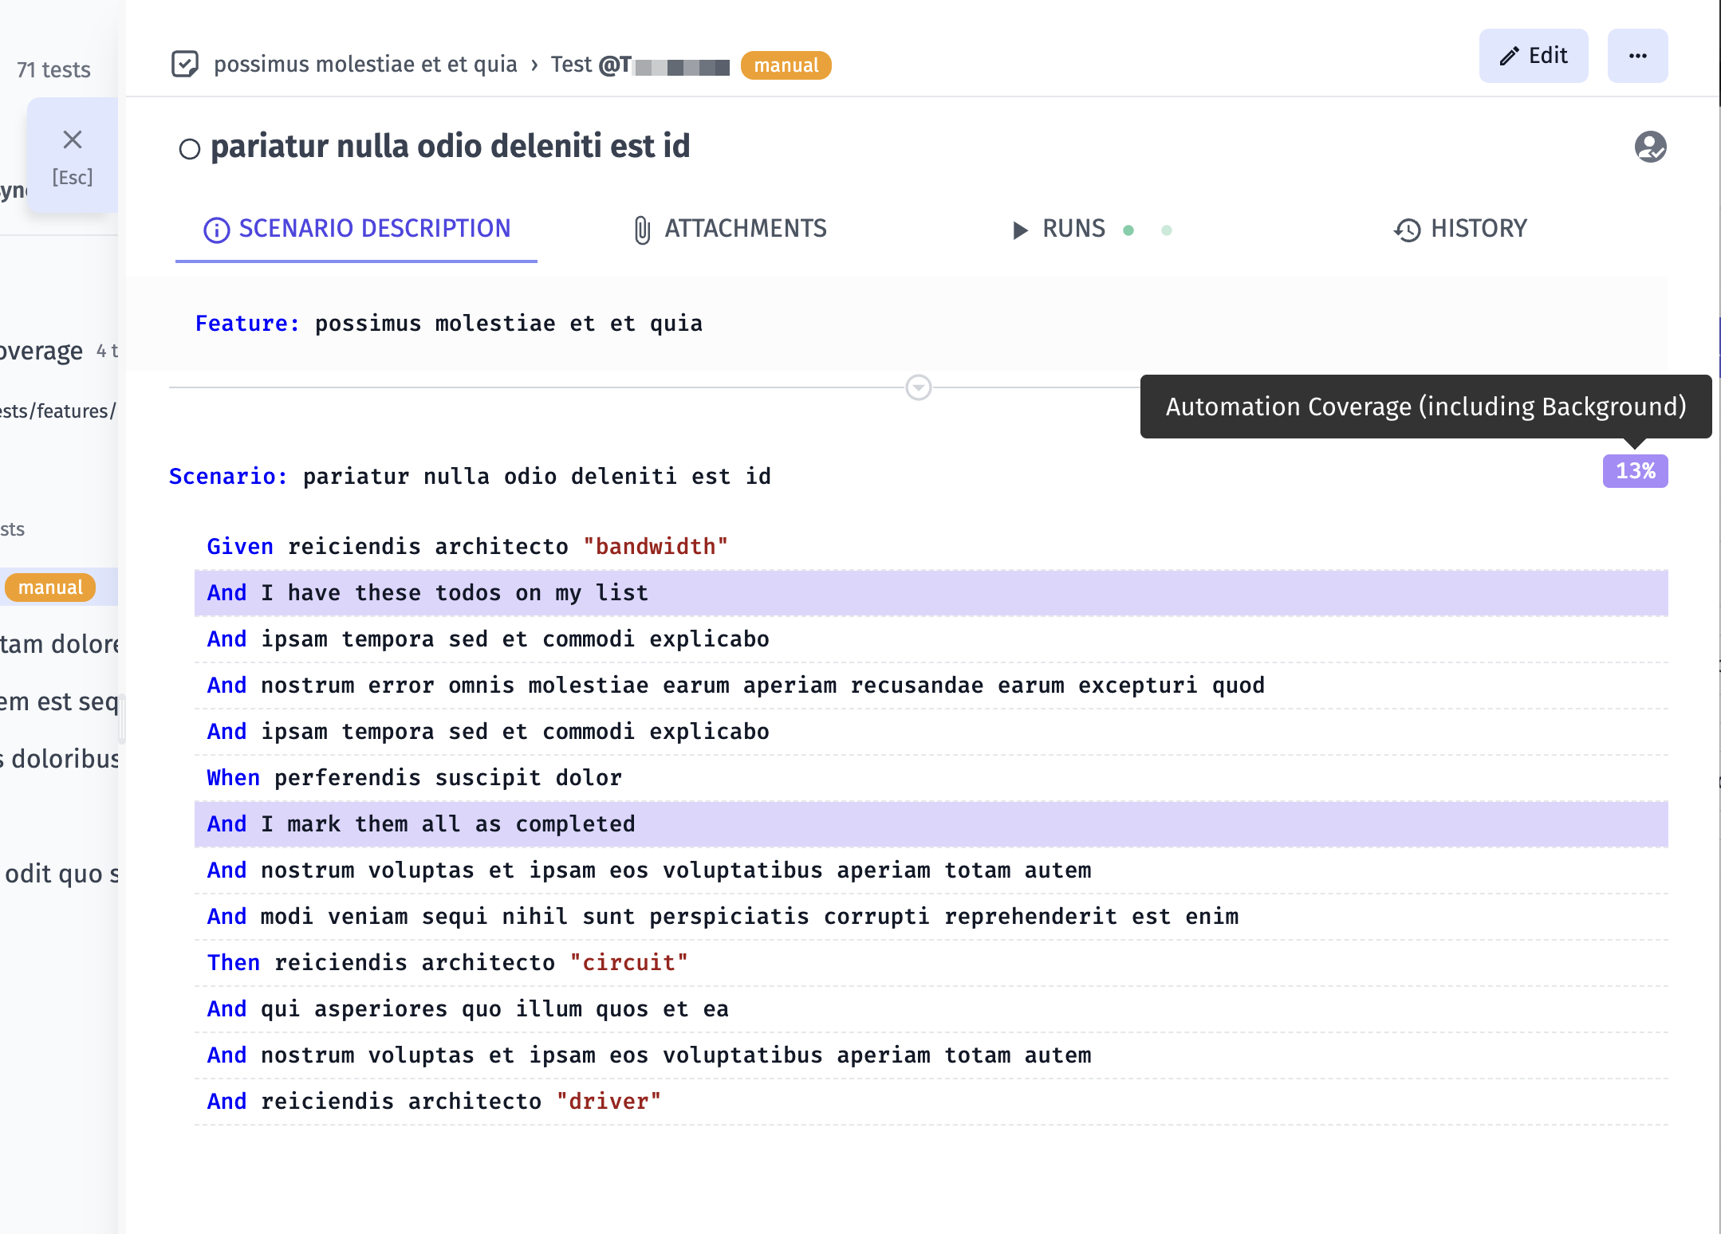The image size is (1721, 1234).
Task: Click the play triangle icon for Runs
Action: click(x=1020, y=230)
